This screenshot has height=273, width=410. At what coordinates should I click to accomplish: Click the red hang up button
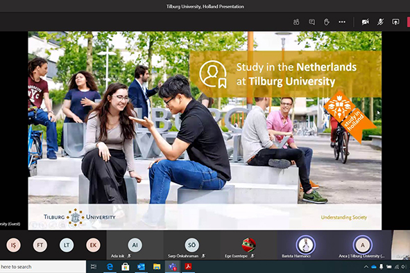pos(409,22)
